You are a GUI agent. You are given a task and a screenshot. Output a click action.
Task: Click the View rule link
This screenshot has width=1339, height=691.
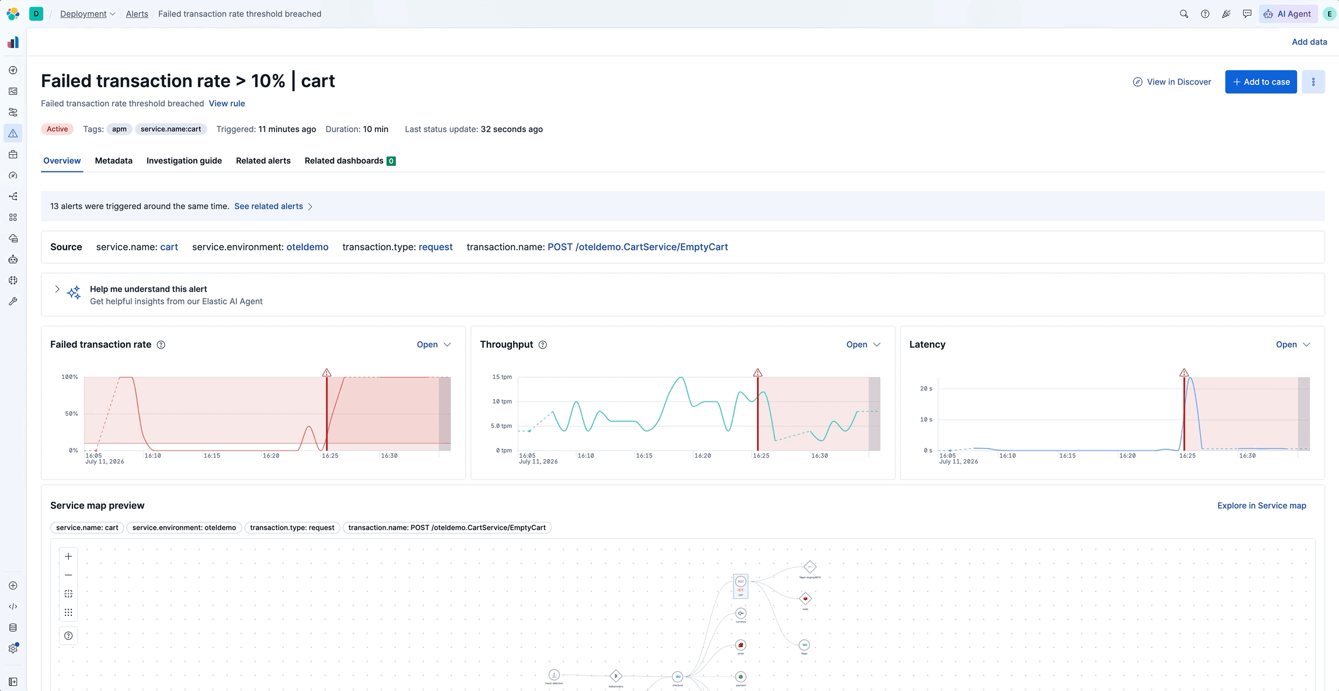tap(226, 104)
